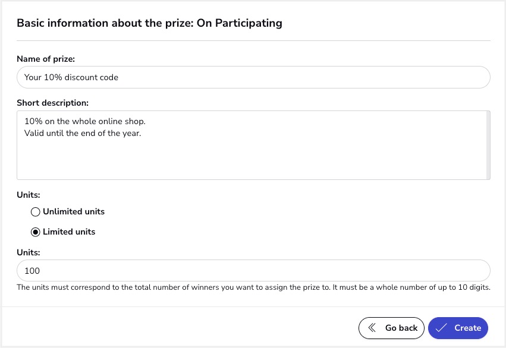This screenshot has height=348, width=506.
Task: Focus the Name of prize text field
Action: tap(253, 77)
